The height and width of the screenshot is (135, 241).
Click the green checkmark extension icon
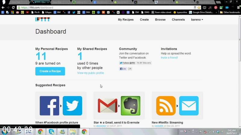[x=221, y=7]
